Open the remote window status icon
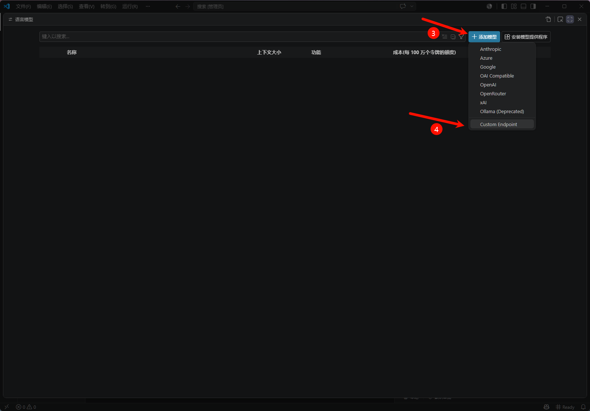Image resolution: width=590 pixels, height=411 pixels. tap(6, 407)
